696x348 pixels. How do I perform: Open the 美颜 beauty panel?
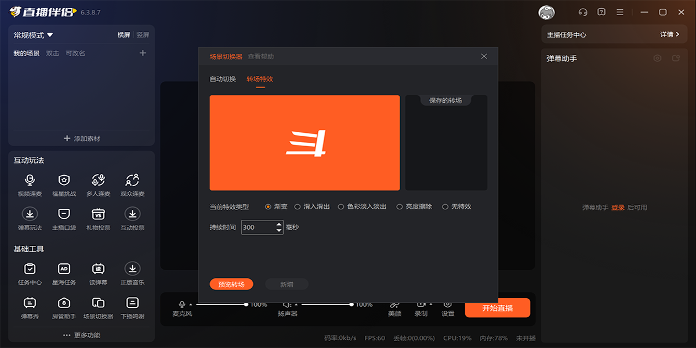(x=395, y=307)
